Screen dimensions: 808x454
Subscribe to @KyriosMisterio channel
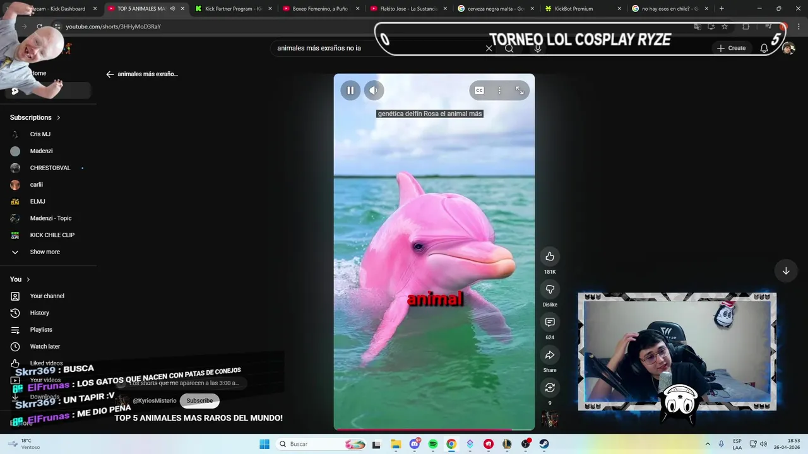(199, 400)
